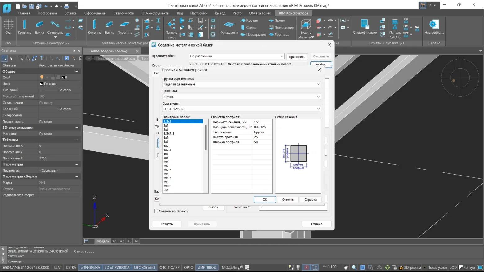
Task: Click the Оси (axes) grid icon
Action: click(x=8, y=25)
